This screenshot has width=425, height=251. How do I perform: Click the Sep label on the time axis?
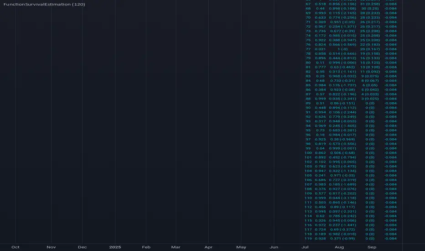pyautogui.click(x=372, y=247)
